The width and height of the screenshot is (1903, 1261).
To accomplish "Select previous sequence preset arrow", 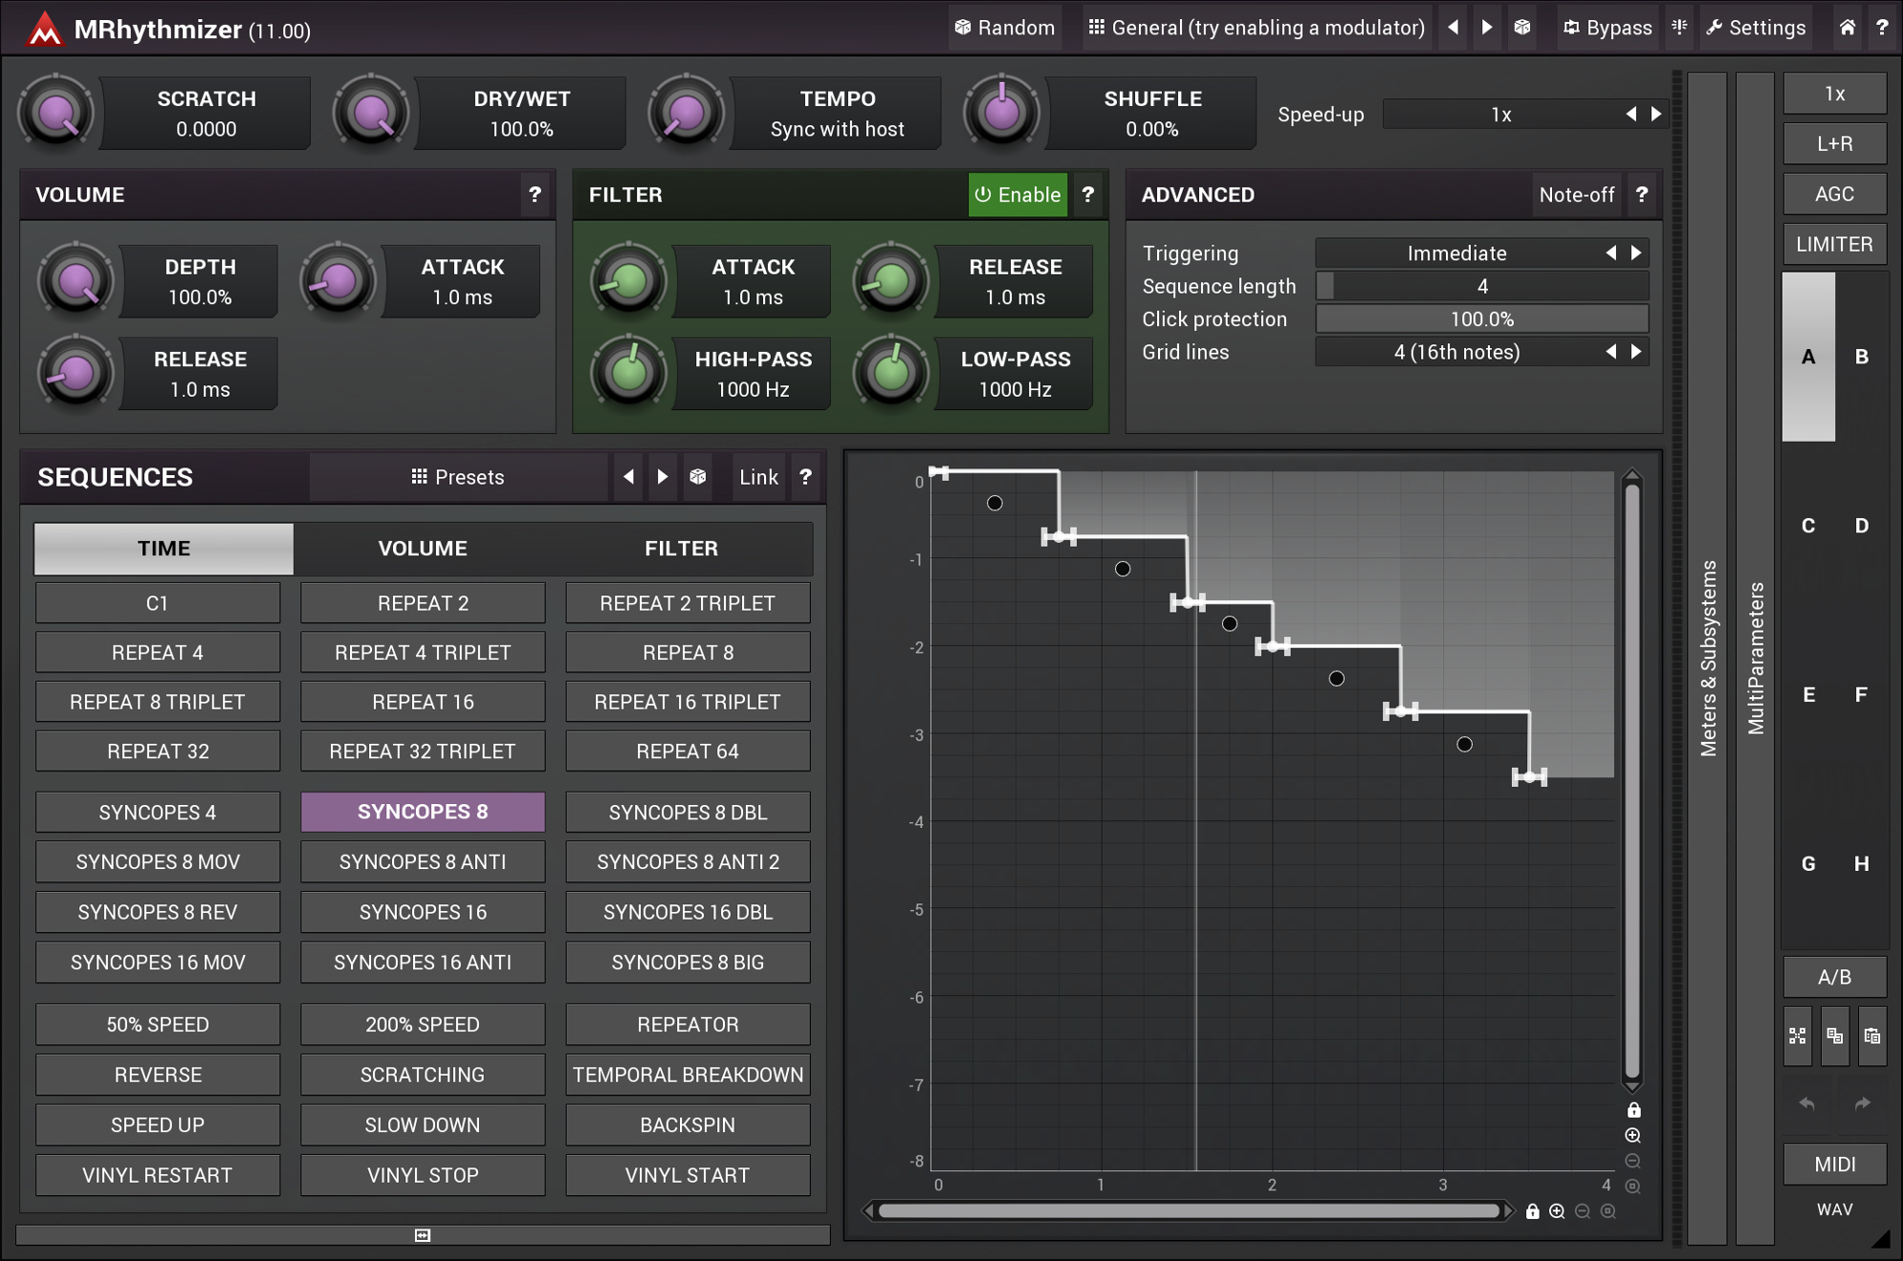I will coord(628,476).
